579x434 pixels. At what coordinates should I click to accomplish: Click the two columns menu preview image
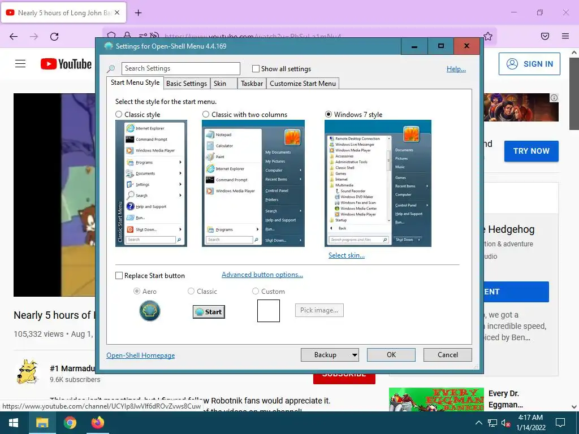pos(253,184)
